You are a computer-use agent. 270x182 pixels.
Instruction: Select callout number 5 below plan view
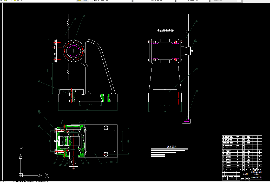coord(55,163)
